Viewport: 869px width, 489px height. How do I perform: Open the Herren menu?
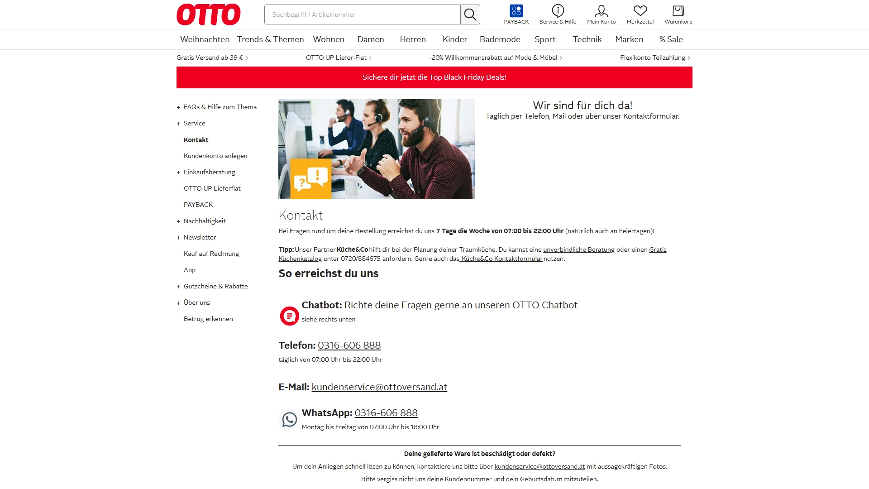tap(413, 39)
